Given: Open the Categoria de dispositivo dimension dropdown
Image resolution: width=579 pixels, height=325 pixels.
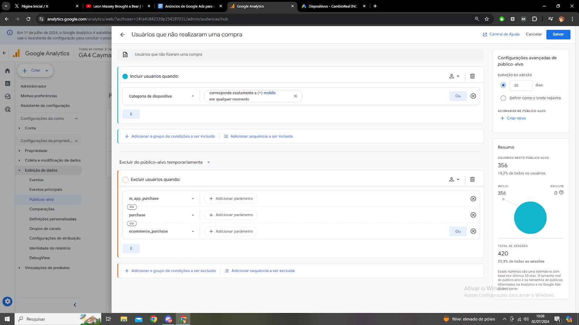Looking at the screenshot, I should pos(161,96).
